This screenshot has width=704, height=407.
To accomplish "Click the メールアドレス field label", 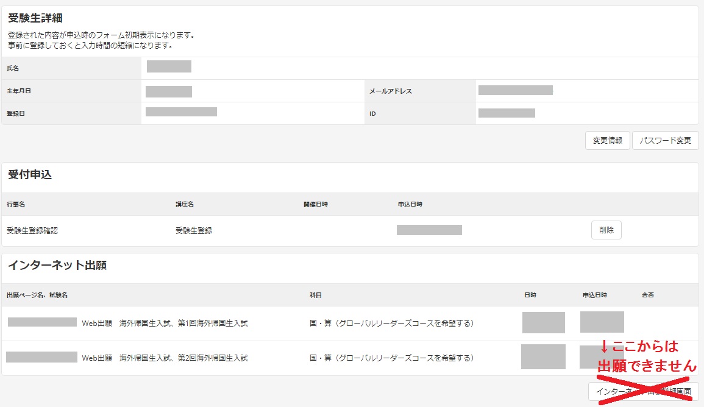I will click(x=391, y=91).
